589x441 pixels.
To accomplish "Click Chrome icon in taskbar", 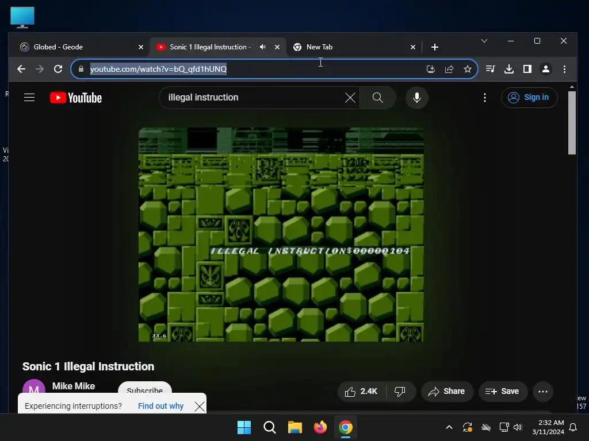I will (346, 427).
